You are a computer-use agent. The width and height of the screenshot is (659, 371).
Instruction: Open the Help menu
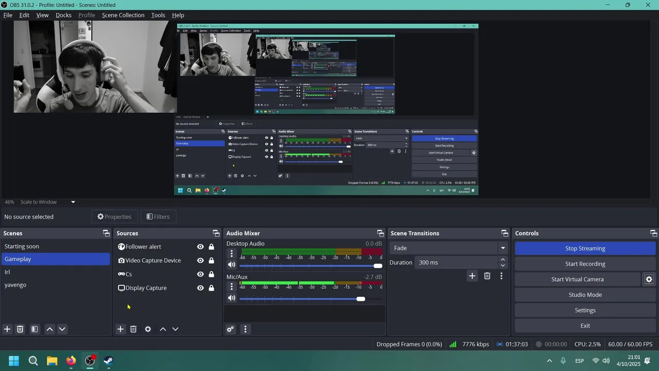178,15
